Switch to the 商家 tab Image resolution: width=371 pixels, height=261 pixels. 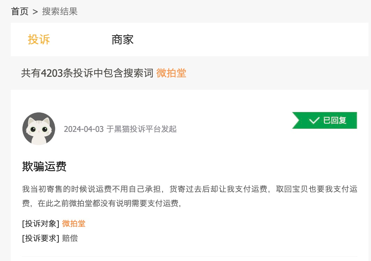[x=122, y=39]
